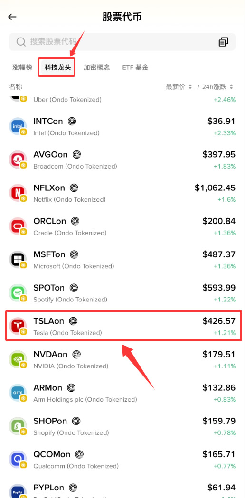Tap the back arrow icon
The width and height of the screenshot is (245, 498).
(x=12, y=17)
